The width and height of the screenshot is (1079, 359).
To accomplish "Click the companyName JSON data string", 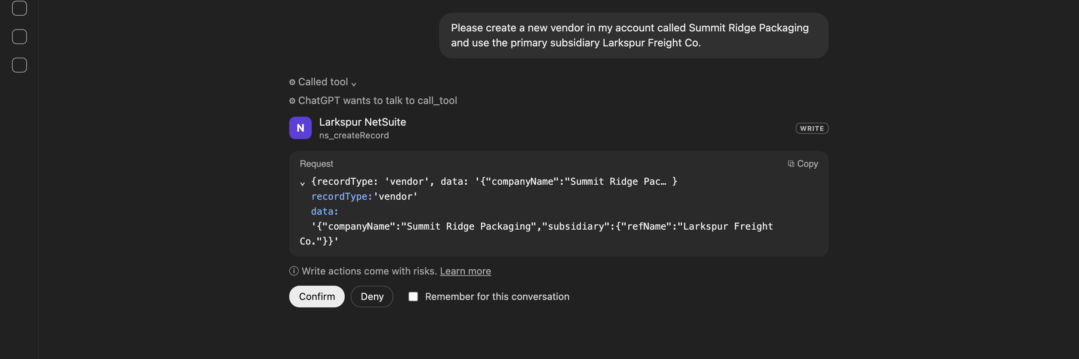I will click(536, 234).
